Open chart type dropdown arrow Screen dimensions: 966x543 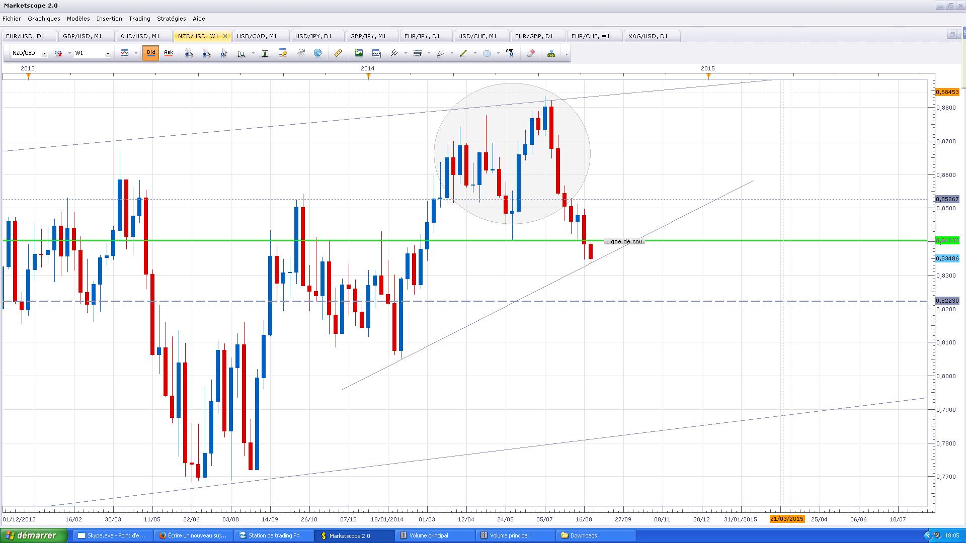click(135, 53)
